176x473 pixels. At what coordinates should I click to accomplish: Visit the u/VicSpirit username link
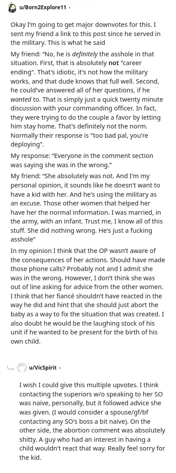[43, 368]
